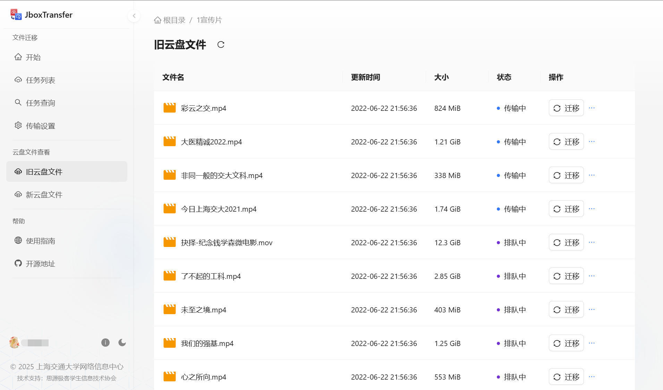This screenshot has width=663, height=390.
Task: Open the 使用指南 user guide
Action: [67, 241]
